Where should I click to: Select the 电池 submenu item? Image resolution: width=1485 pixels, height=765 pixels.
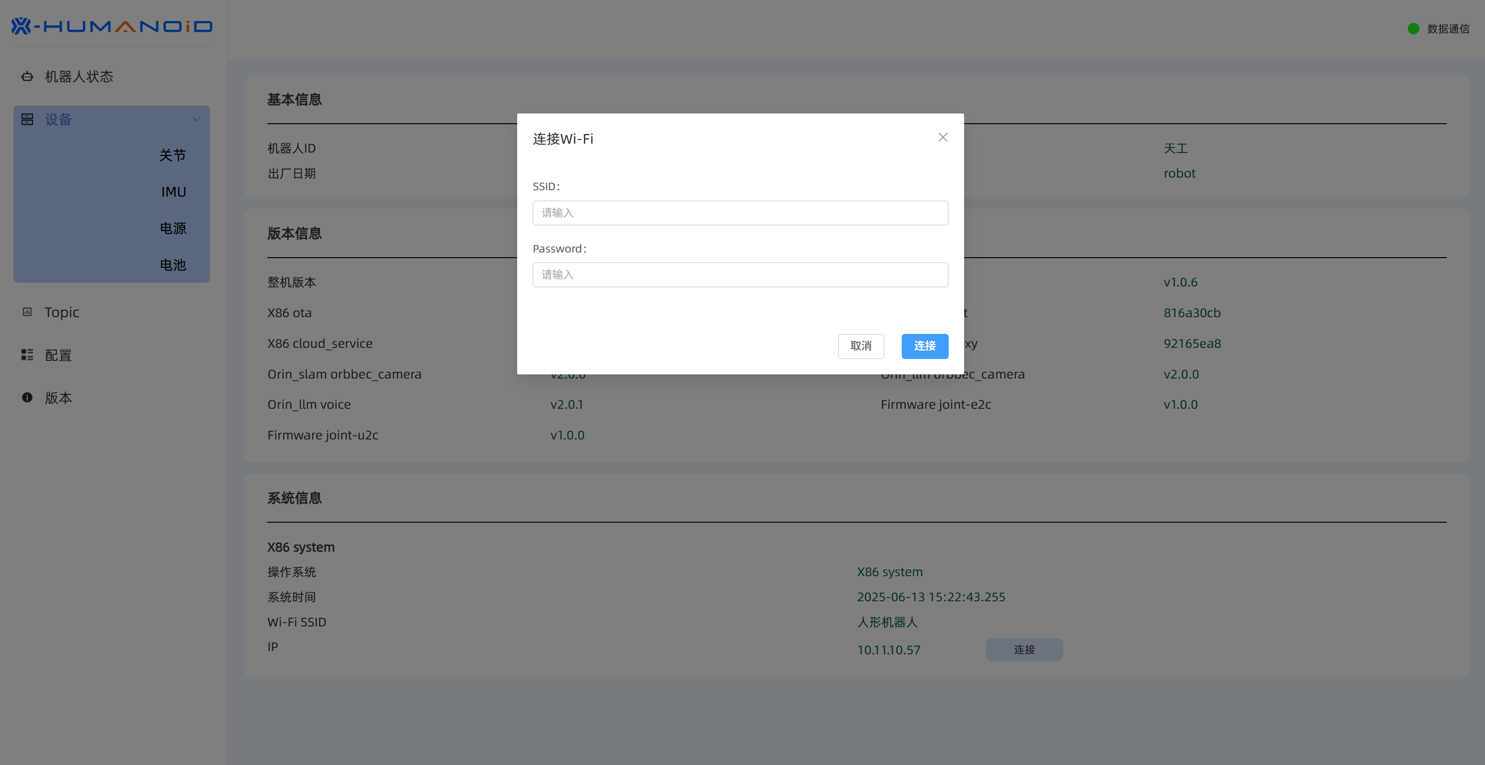[173, 265]
